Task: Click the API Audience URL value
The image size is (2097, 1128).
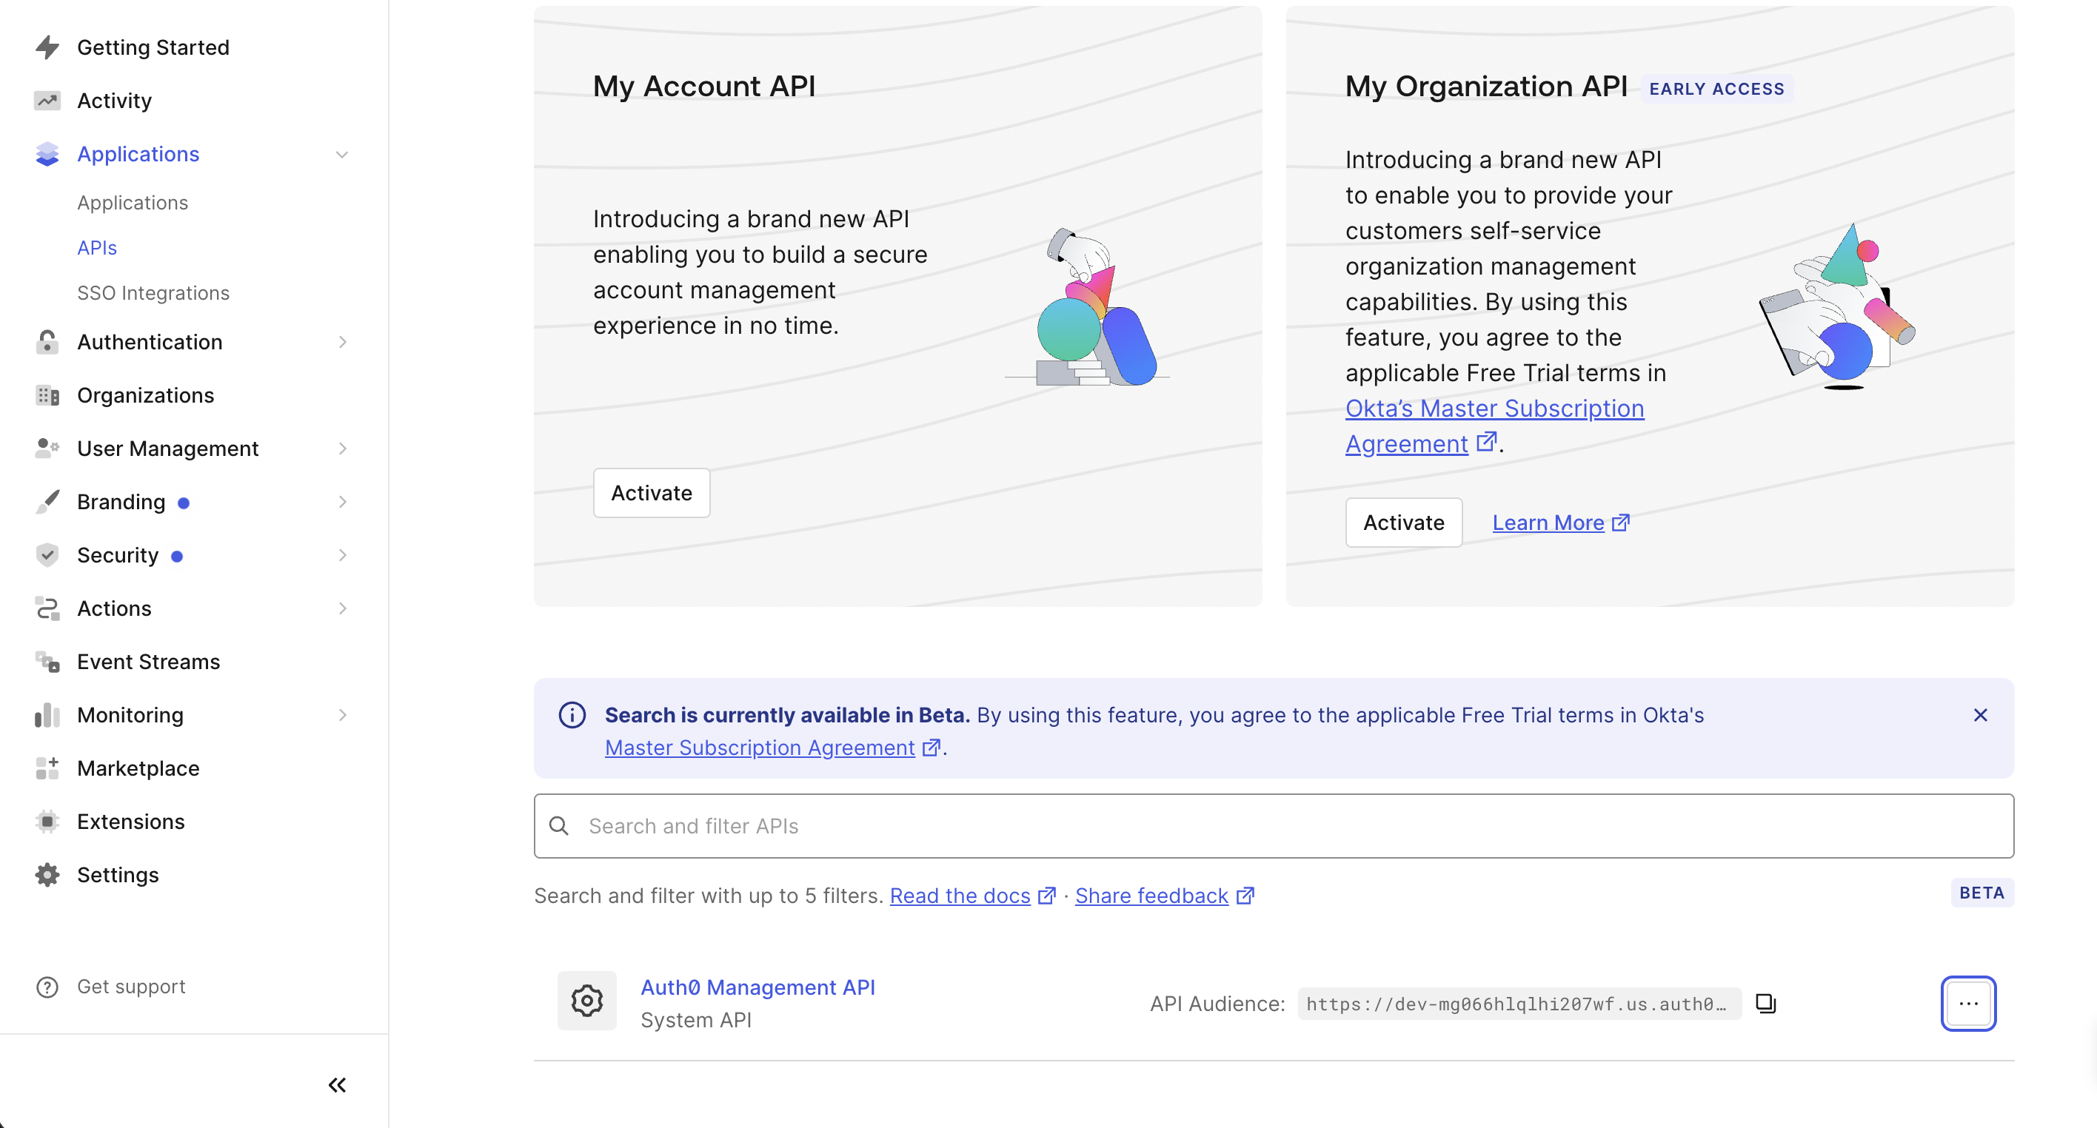Action: point(1519,1004)
